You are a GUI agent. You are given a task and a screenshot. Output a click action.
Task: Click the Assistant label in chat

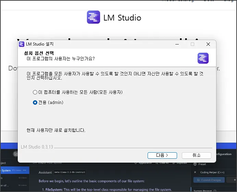(x=45, y=172)
